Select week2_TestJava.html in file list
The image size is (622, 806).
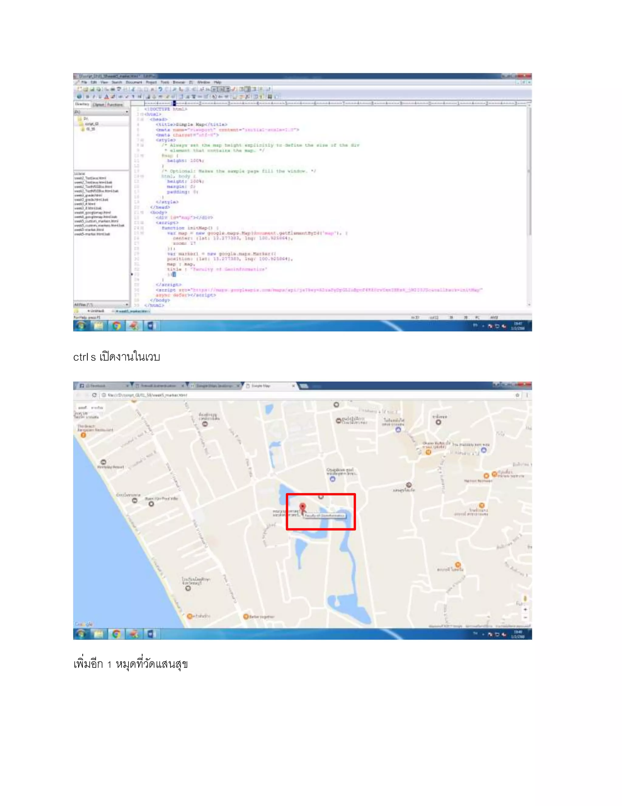[x=90, y=178]
